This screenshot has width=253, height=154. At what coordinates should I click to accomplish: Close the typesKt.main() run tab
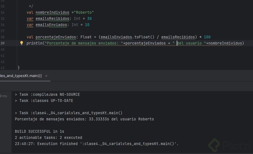click(x=46, y=76)
